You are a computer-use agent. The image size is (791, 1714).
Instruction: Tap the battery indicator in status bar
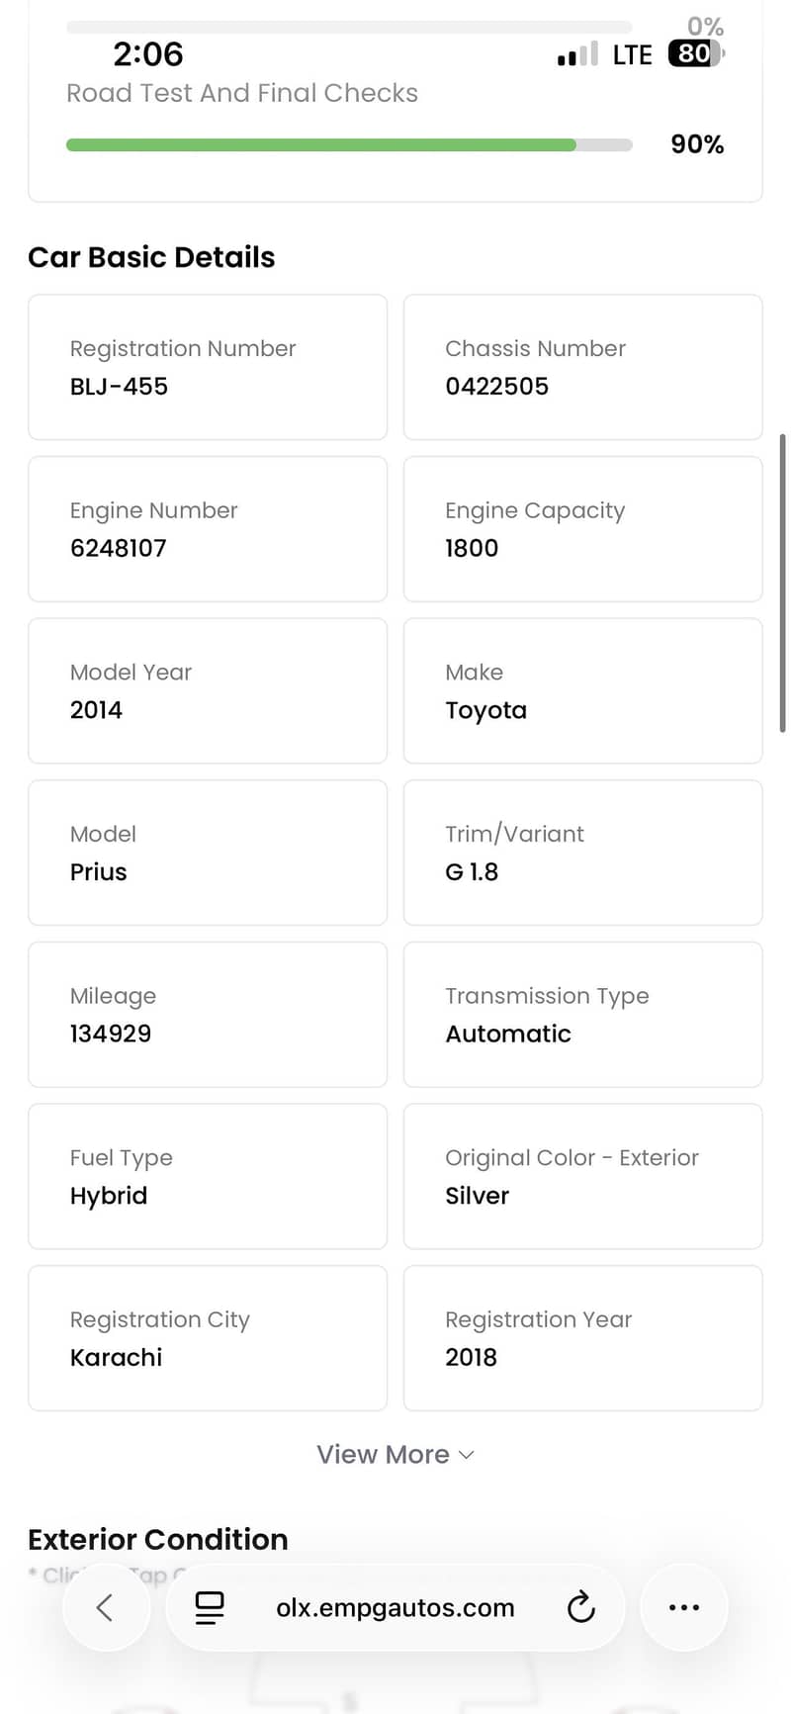click(x=695, y=53)
